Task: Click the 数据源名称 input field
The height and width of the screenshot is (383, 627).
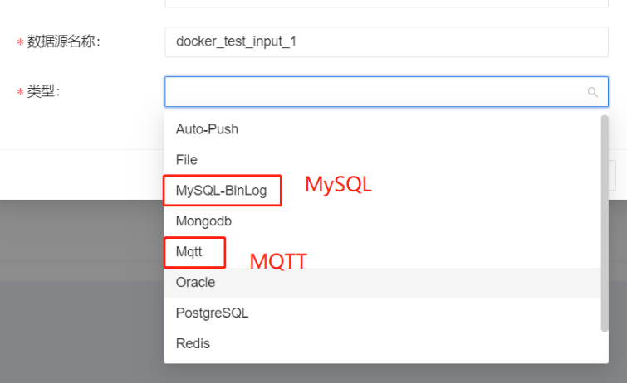Action: (x=386, y=41)
